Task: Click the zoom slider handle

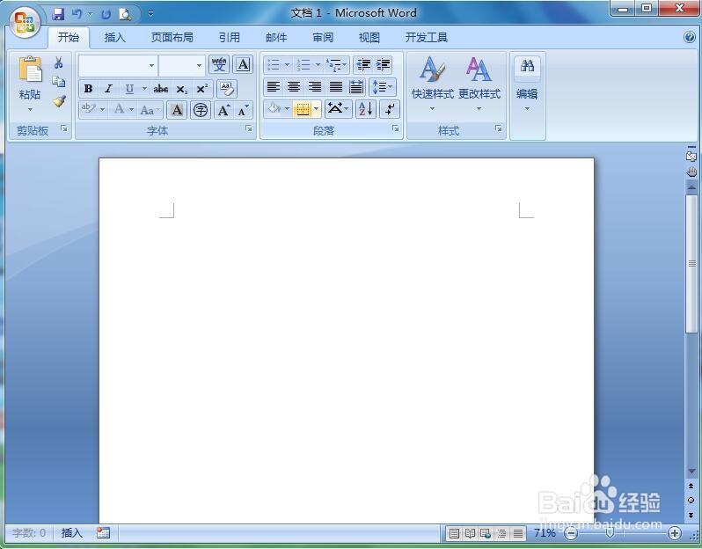Action: 610,533
